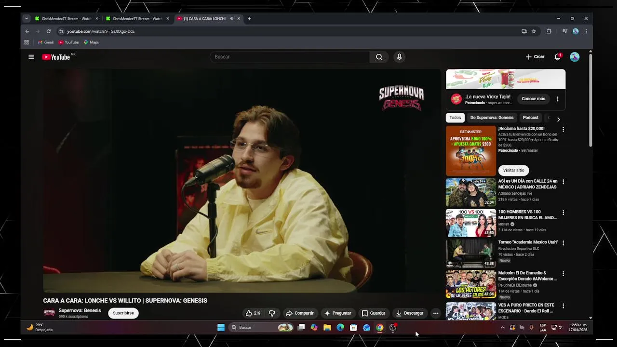Click Conoce más on Vicky Tajín ad
Image resolution: width=617 pixels, height=347 pixels.
(x=533, y=99)
